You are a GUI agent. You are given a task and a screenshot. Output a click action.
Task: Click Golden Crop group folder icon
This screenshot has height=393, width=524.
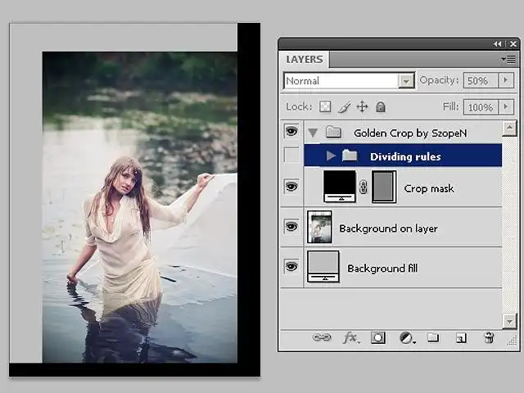click(333, 133)
